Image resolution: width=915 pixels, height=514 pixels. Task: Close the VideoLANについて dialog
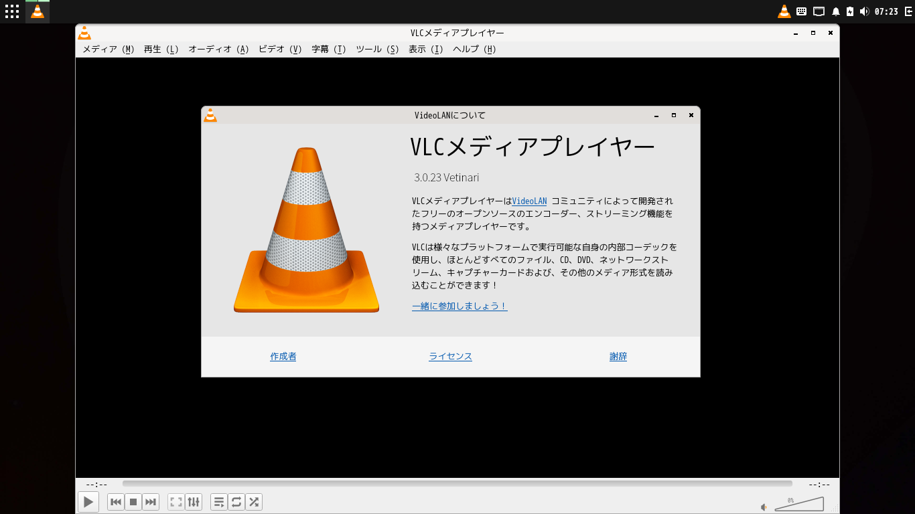click(x=691, y=115)
